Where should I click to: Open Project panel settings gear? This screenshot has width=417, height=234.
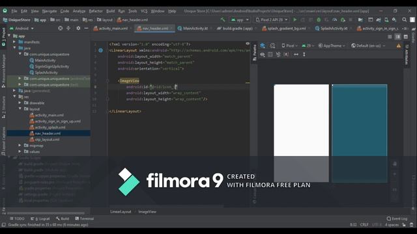[78, 28]
